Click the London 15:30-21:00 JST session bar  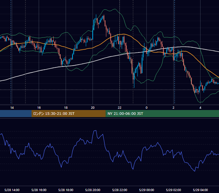(68, 114)
